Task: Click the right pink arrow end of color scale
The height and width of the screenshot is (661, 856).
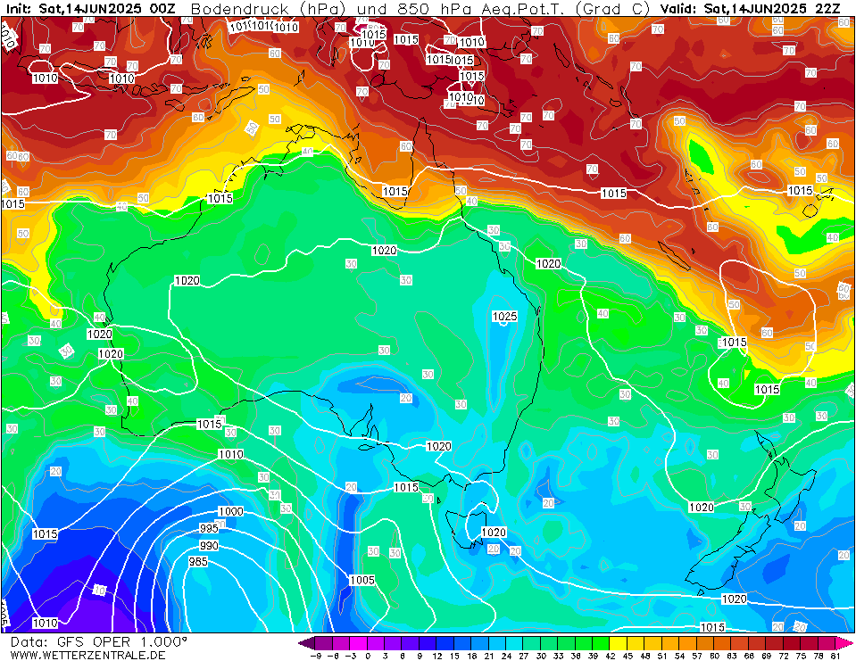Action: pyautogui.click(x=844, y=643)
